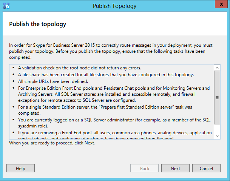This screenshot has height=181, width=230.
Task: Click the 'Publish Topology' window title bar
Action: coord(115,6)
